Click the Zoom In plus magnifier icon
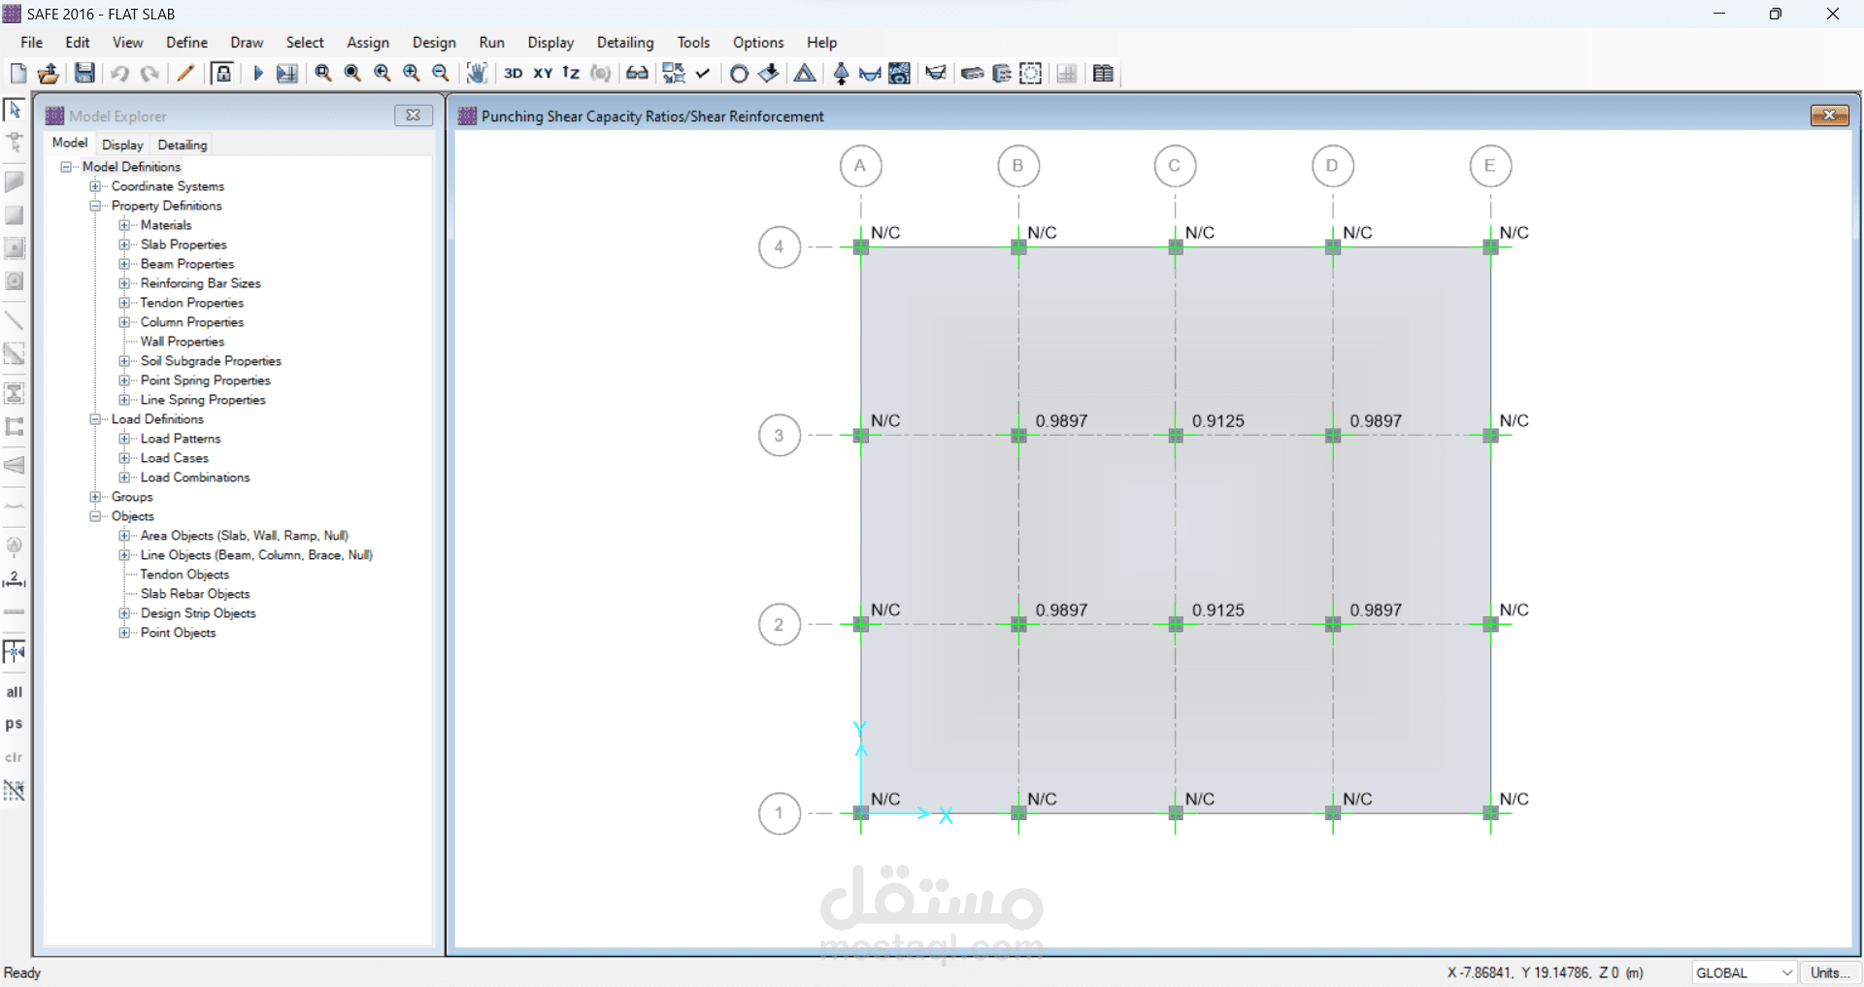This screenshot has height=987, width=1864. click(x=412, y=73)
